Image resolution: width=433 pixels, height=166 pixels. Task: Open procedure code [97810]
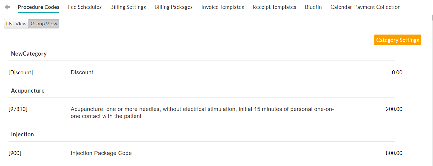(18, 109)
